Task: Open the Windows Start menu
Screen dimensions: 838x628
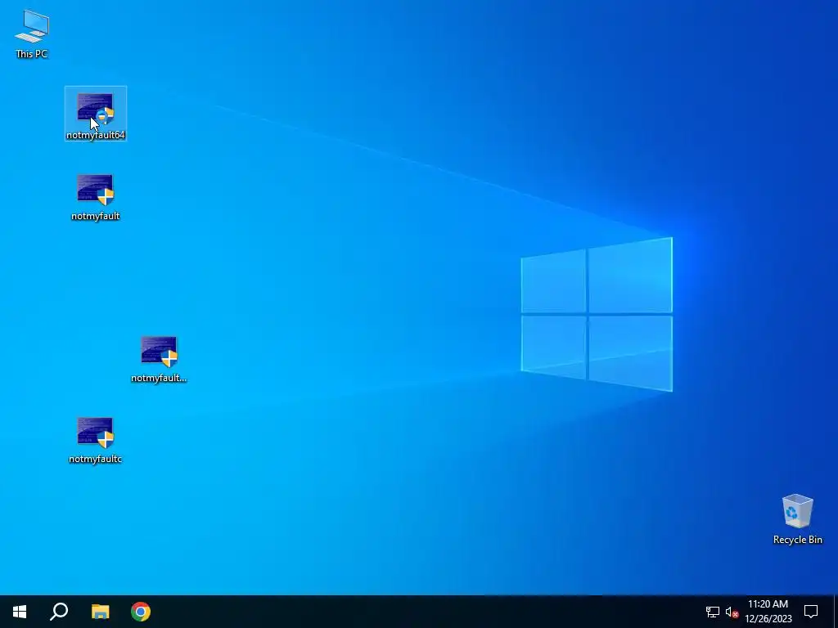Action: [20, 612]
